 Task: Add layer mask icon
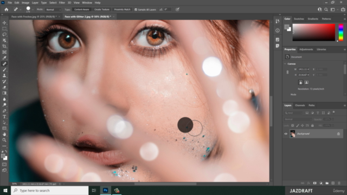click(314, 183)
